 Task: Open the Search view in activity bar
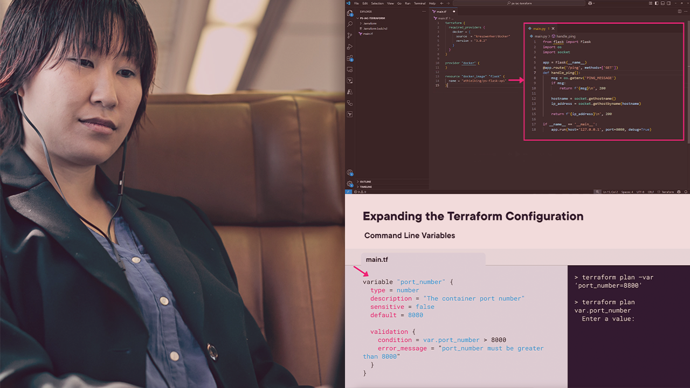coord(350,24)
